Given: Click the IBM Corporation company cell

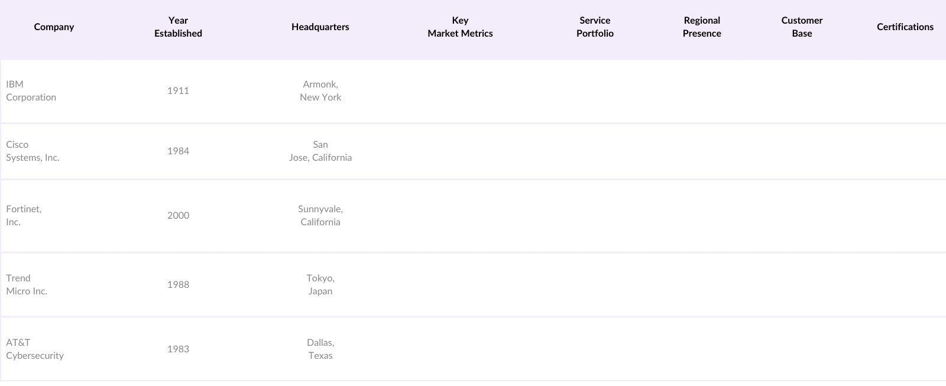Looking at the screenshot, I should [x=31, y=91].
